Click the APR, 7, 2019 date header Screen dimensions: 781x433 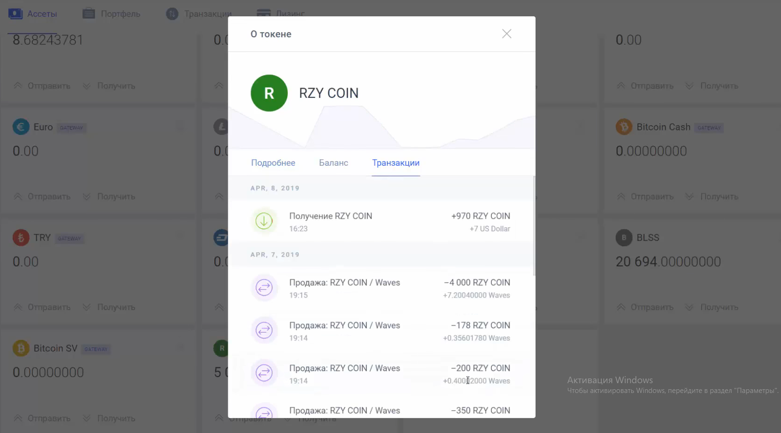275,255
